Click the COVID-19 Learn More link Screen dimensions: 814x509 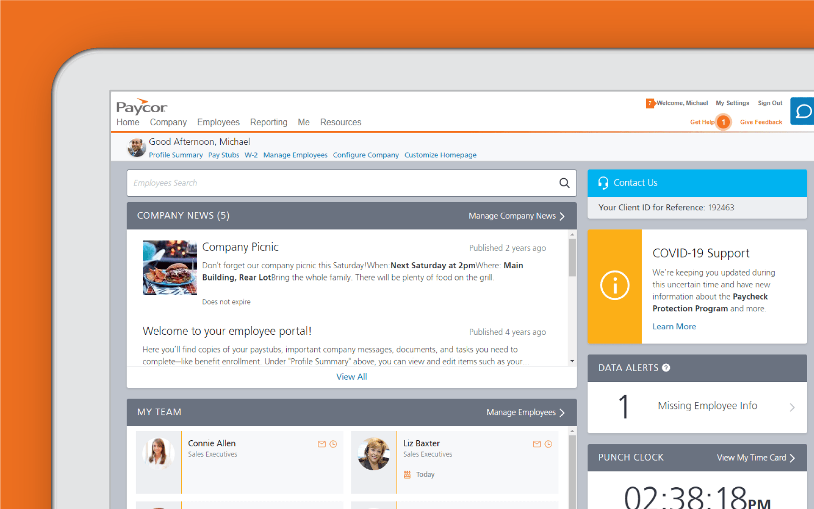coord(674,326)
